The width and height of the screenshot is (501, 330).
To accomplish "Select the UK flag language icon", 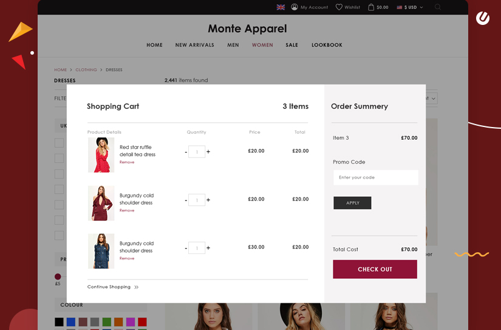I will [281, 7].
